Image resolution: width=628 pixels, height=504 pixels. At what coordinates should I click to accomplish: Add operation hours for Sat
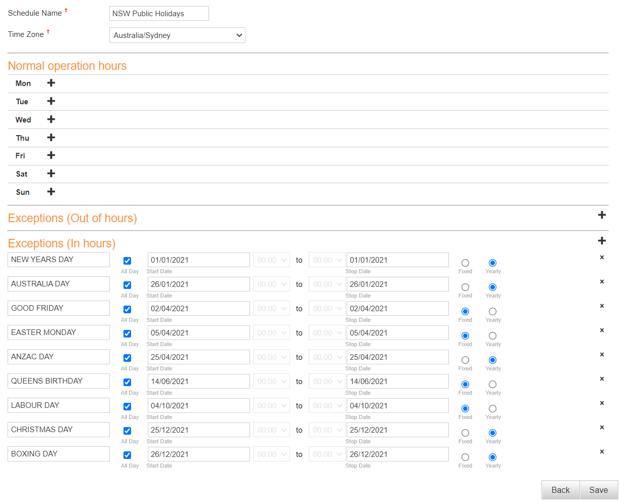(51, 174)
